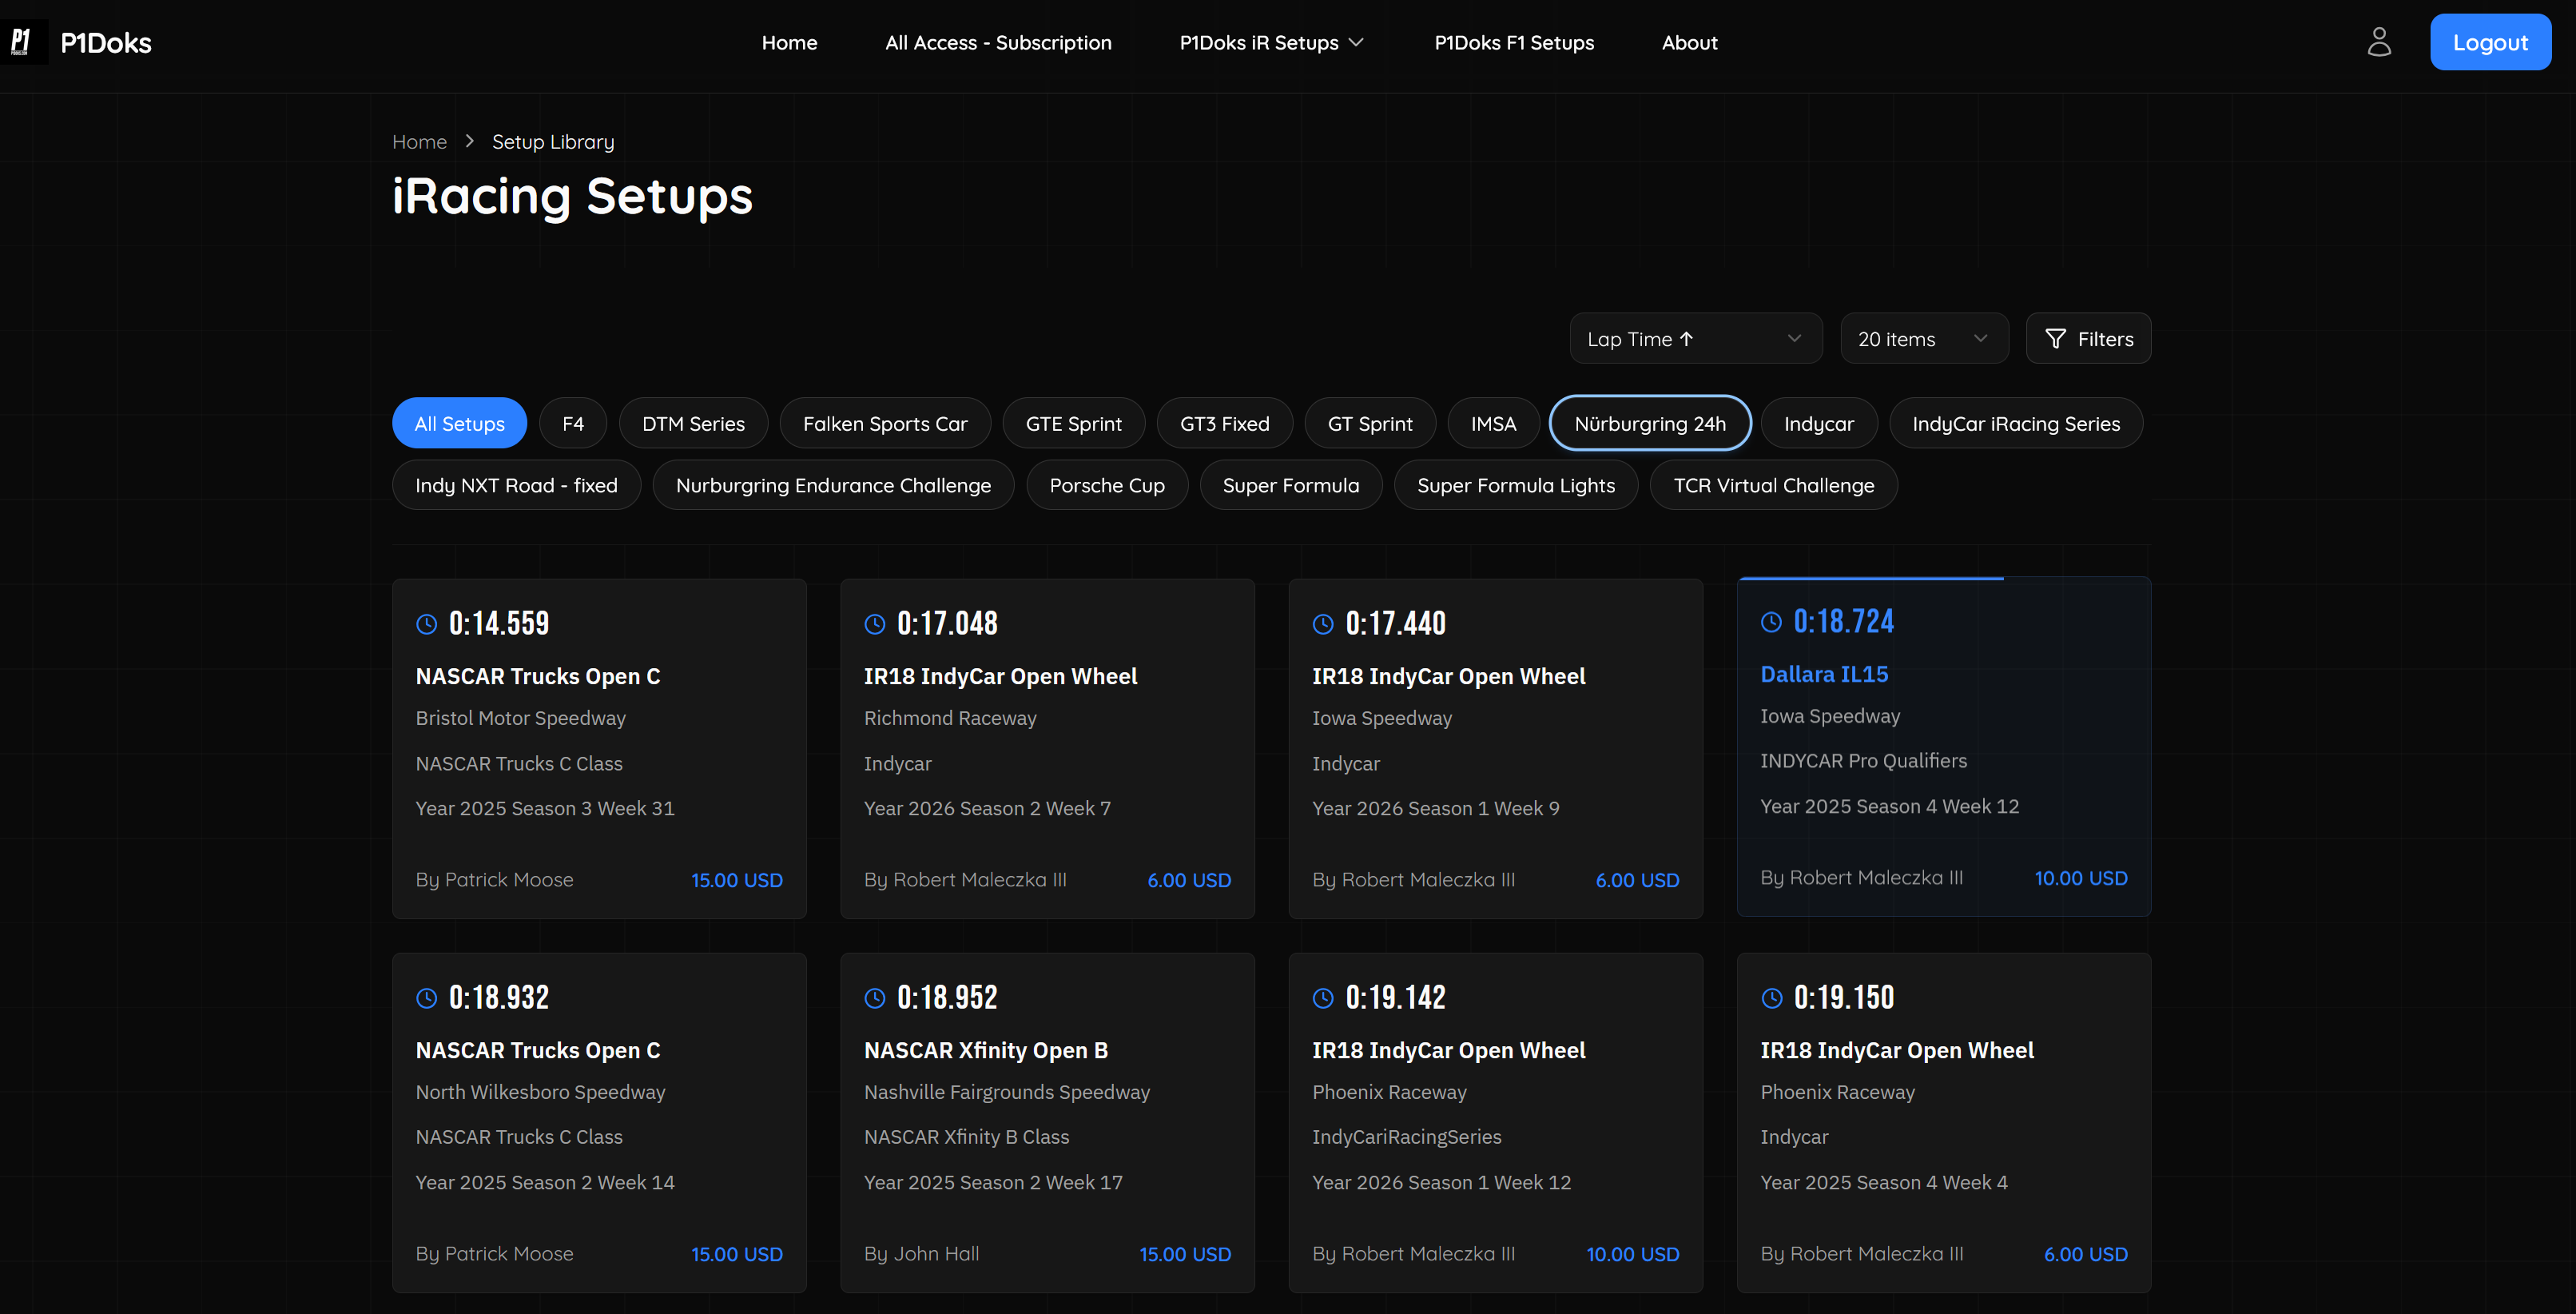Image resolution: width=2576 pixels, height=1314 pixels.
Task: Click INDYCAR Pro Qualifiers series label
Action: pyautogui.click(x=1863, y=761)
